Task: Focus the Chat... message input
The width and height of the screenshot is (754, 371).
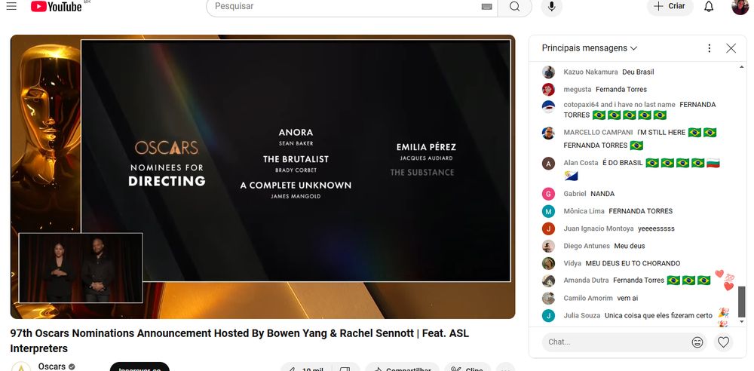Action: [x=615, y=342]
